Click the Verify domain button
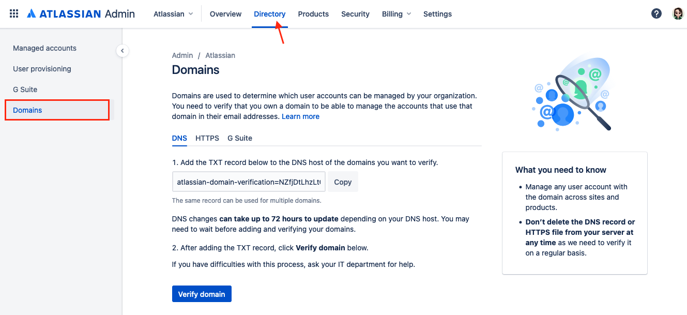The height and width of the screenshot is (315, 687). (x=202, y=293)
